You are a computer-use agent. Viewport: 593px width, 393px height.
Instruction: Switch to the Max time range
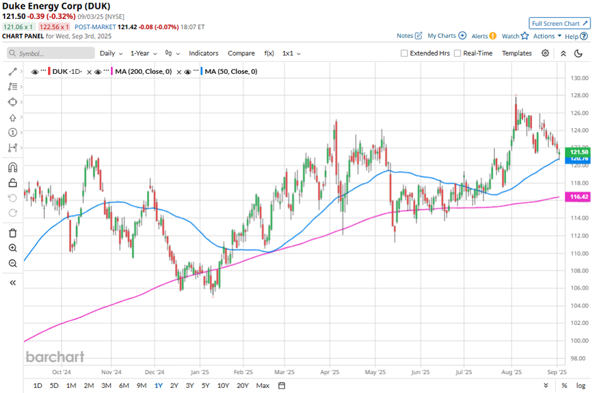[x=263, y=385]
